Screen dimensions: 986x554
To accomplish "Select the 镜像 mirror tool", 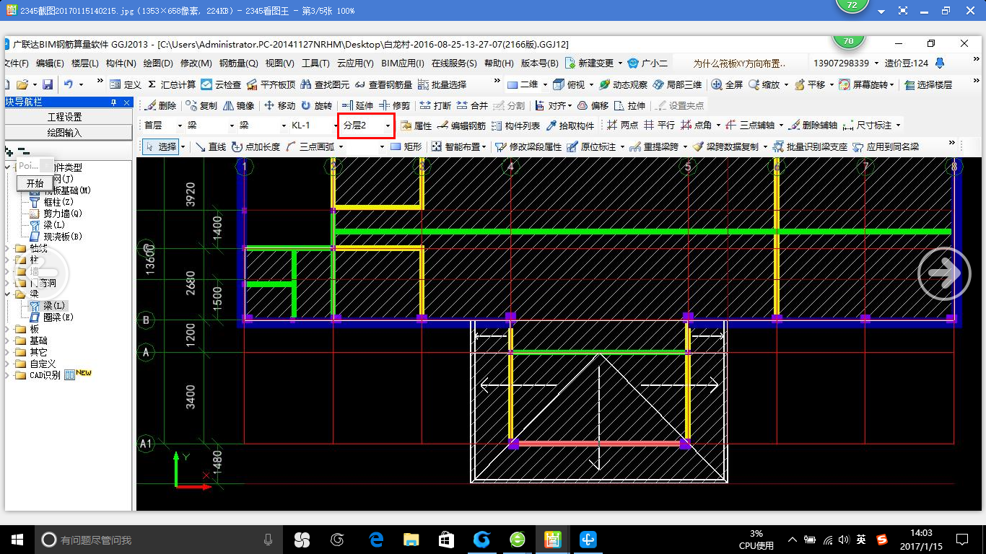I will click(x=239, y=105).
